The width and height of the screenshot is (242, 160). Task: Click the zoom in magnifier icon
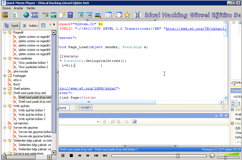click(81, 15)
